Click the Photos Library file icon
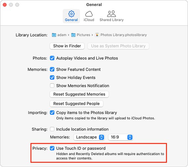The height and width of the screenshot is (167, 188). tap(97, 35)
